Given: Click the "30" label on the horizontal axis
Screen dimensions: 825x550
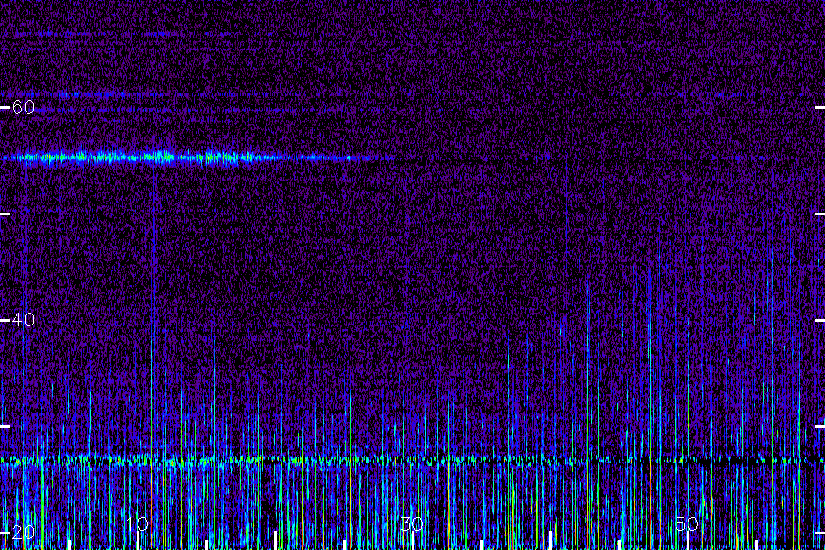Looking at the screenshot, I should pos(412,523).
